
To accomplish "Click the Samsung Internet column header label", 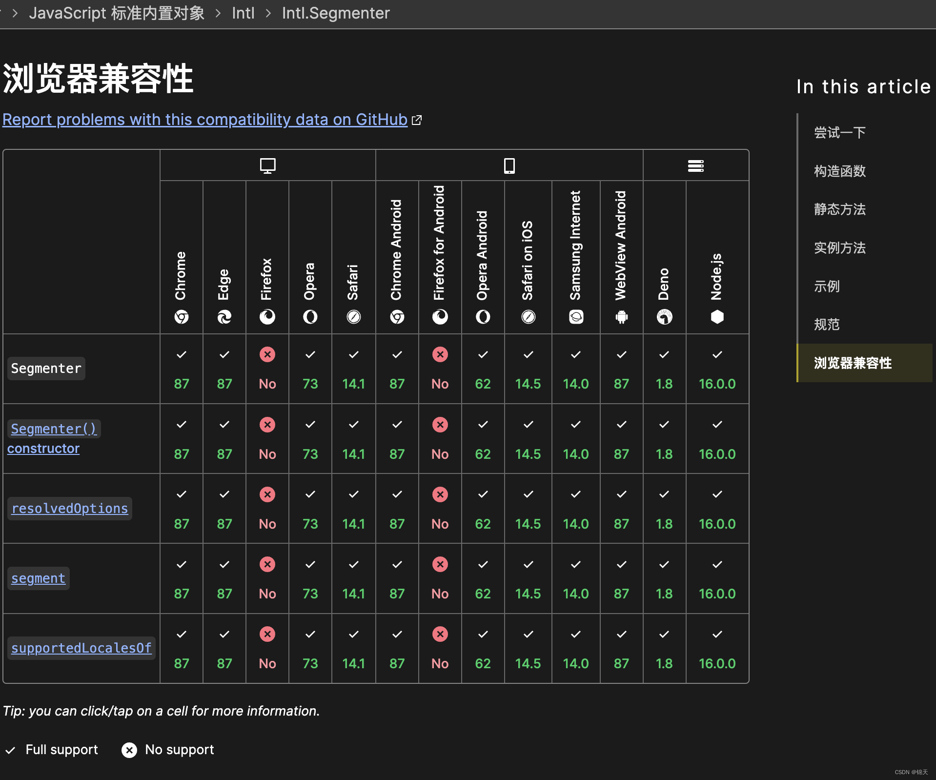I will pos(576,246).
